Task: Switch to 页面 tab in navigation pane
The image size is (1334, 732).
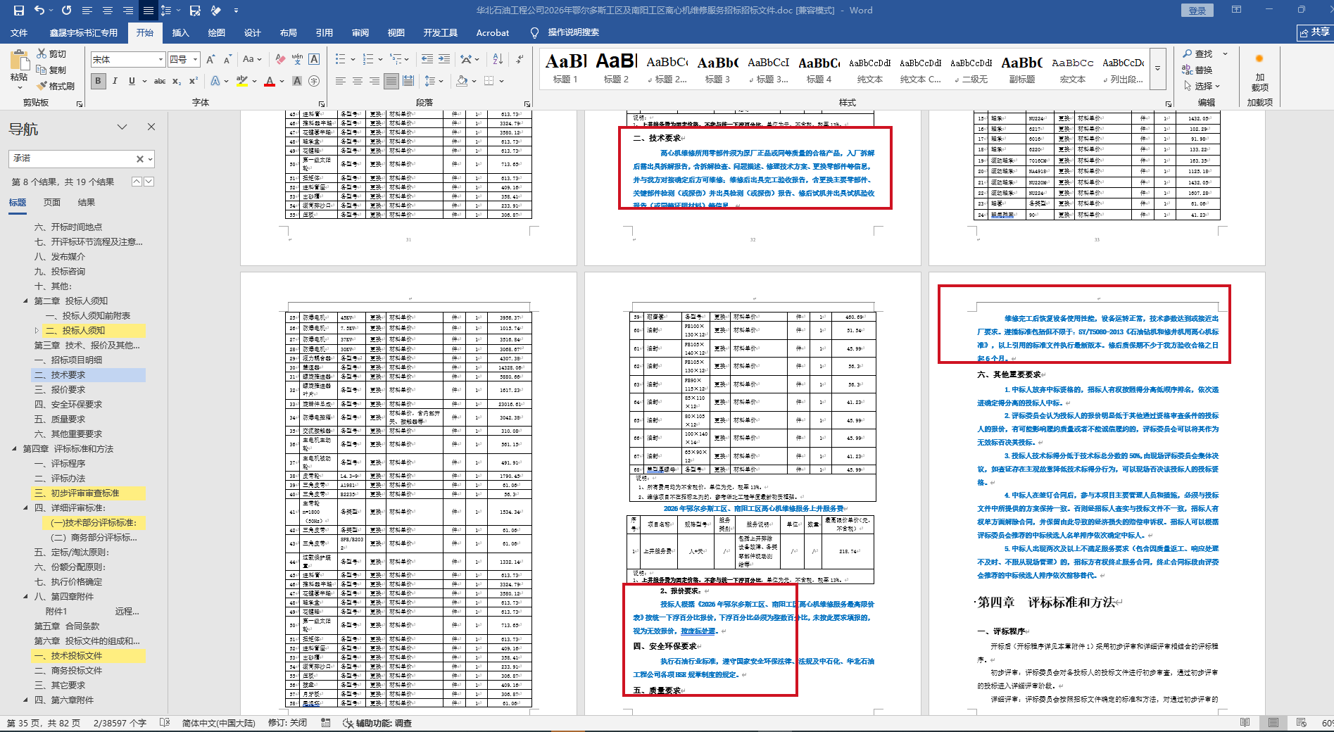Action: (52, 203)
